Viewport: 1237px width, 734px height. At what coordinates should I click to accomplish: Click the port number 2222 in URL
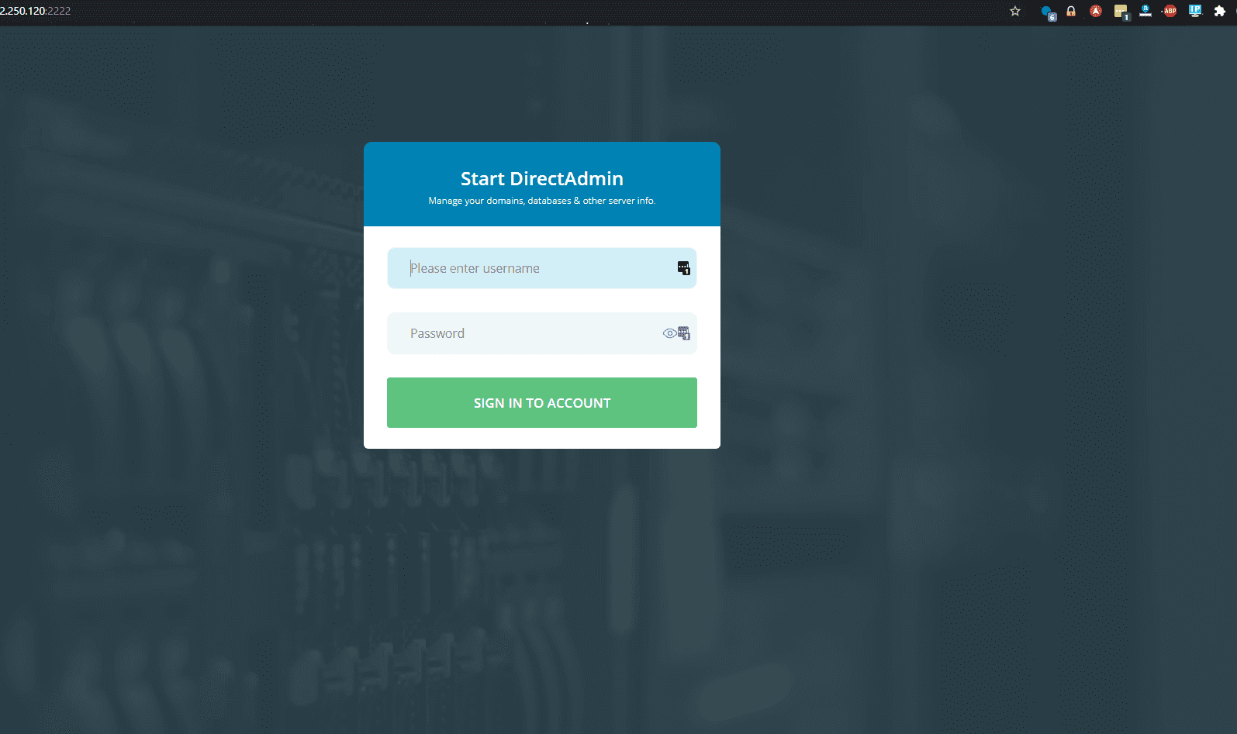[x=59, y=11]
